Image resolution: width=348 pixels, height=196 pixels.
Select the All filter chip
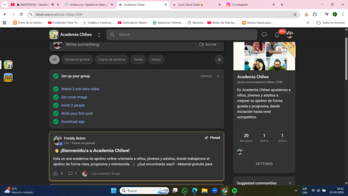click(x=54, y=60)
